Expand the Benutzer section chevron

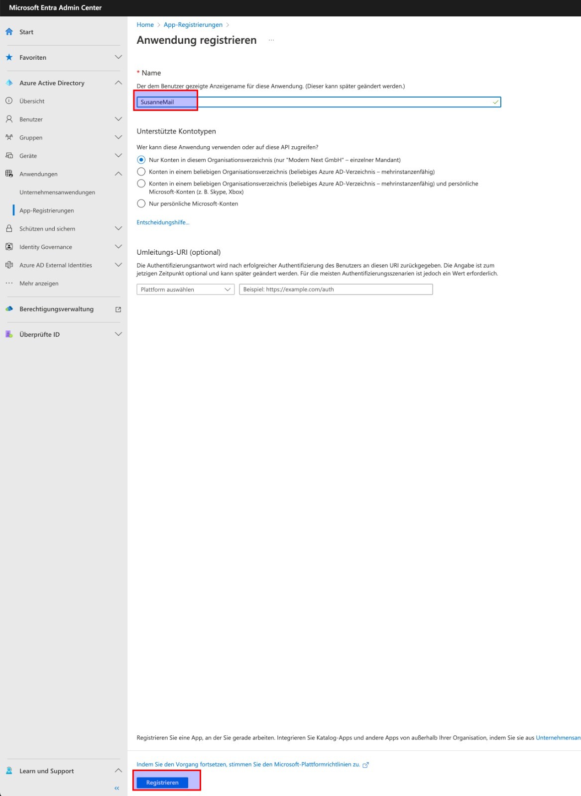click(118, 119)
